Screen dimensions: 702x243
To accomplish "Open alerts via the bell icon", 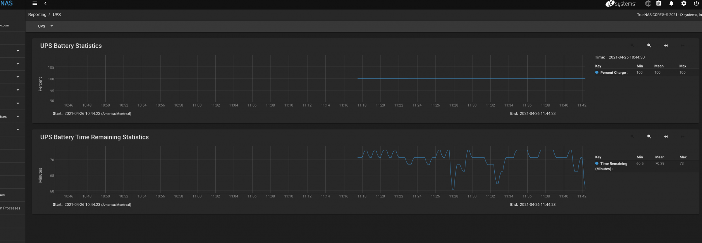I will coord(671,3).
